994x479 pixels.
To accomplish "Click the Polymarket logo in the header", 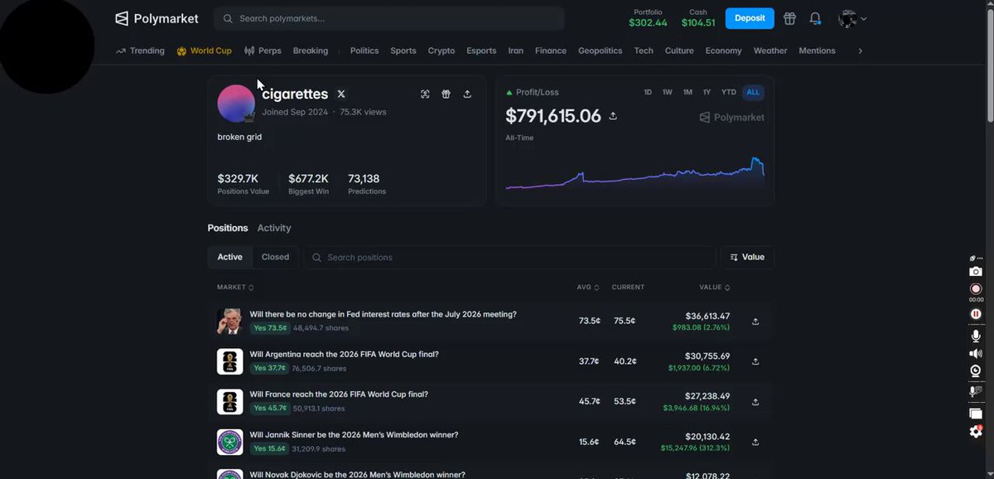I will tap(157, 18).
